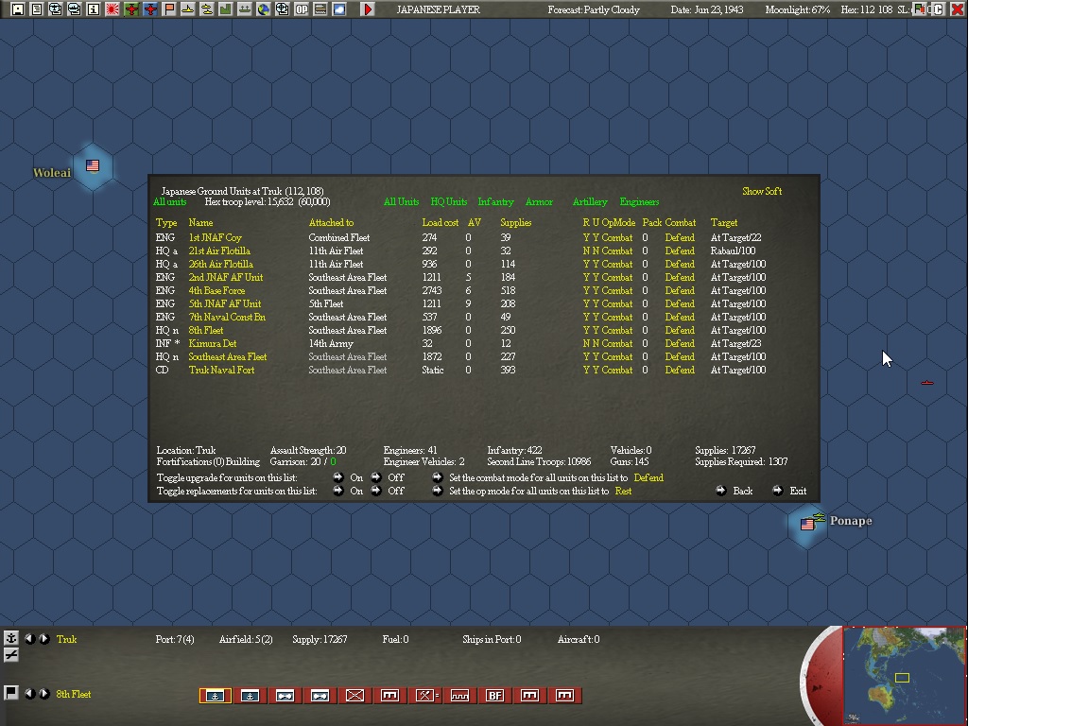The width and height of the screenshot is (1089, 726).
Task: Select the crossed-box infantry unit icon
Action: [354, 696]
